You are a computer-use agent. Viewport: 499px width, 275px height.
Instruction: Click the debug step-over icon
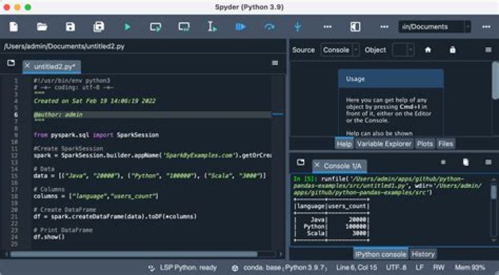pos(269,27)
